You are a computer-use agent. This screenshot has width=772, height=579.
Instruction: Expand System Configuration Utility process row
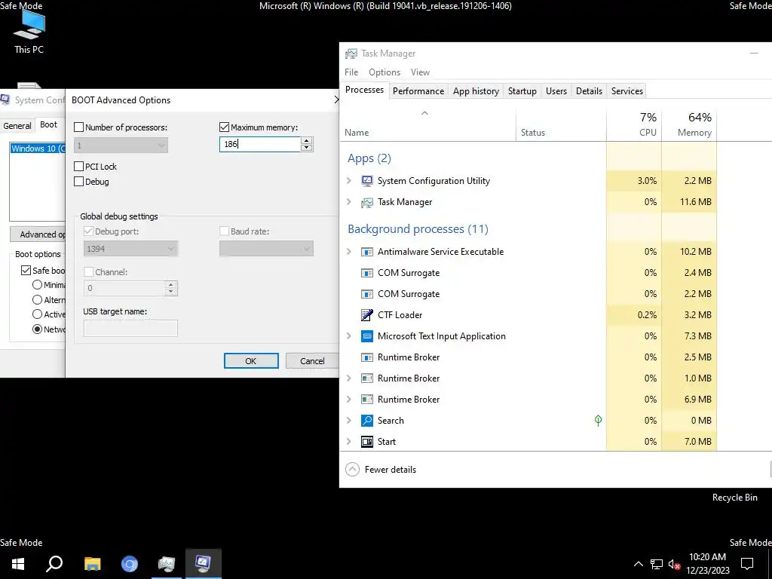coord(349,181)
